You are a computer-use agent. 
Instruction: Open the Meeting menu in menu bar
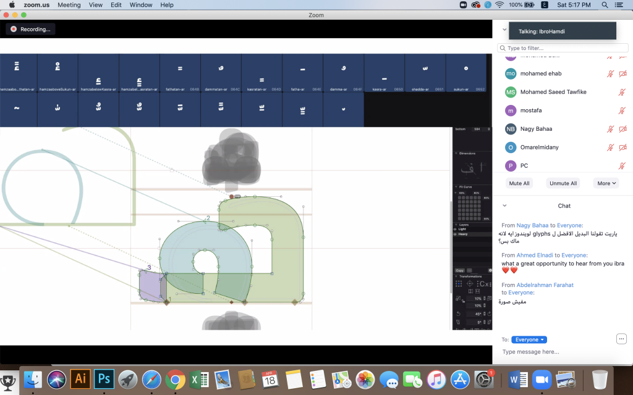(x=69, y=5)
